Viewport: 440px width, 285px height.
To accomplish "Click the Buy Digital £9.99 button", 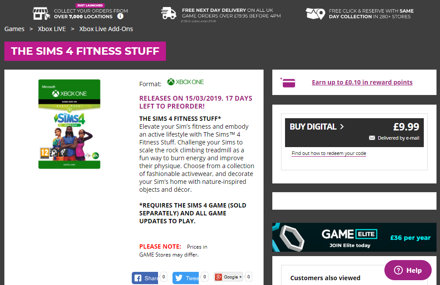I will [x=355, y=132].
